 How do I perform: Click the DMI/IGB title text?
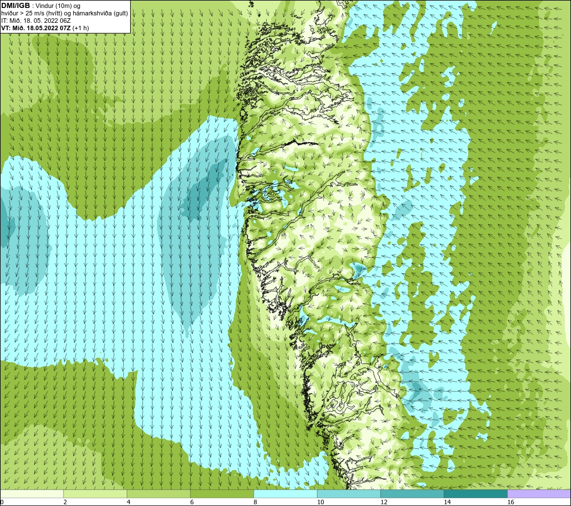tap(15, 6)
